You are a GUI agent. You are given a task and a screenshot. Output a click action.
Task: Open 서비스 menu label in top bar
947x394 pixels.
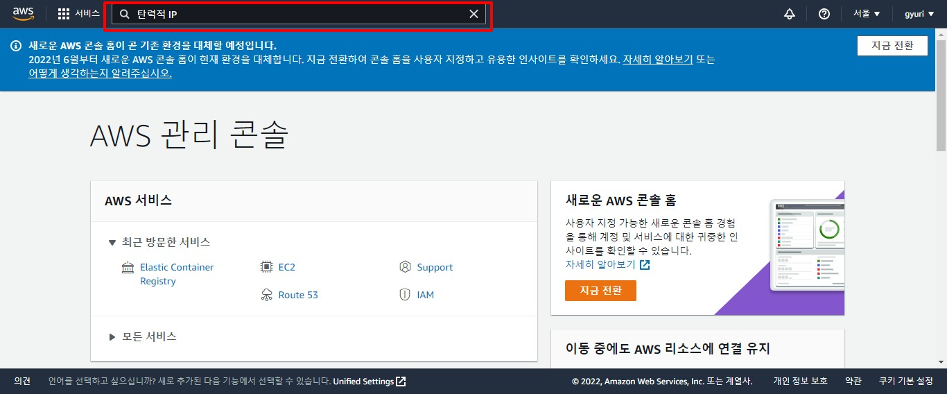[x=87, y=14]
